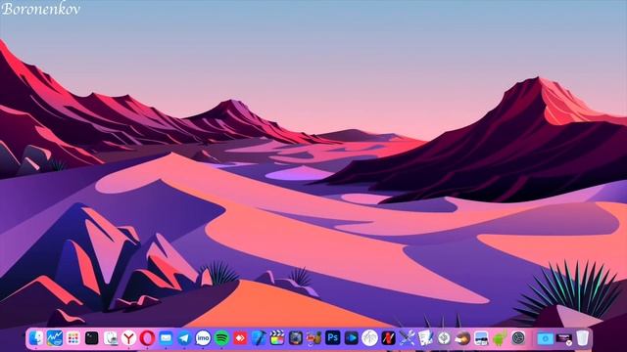The width and height of the screenshot is (627, 352).
Task: Open the Mail app icon
Action: point(166,338)
